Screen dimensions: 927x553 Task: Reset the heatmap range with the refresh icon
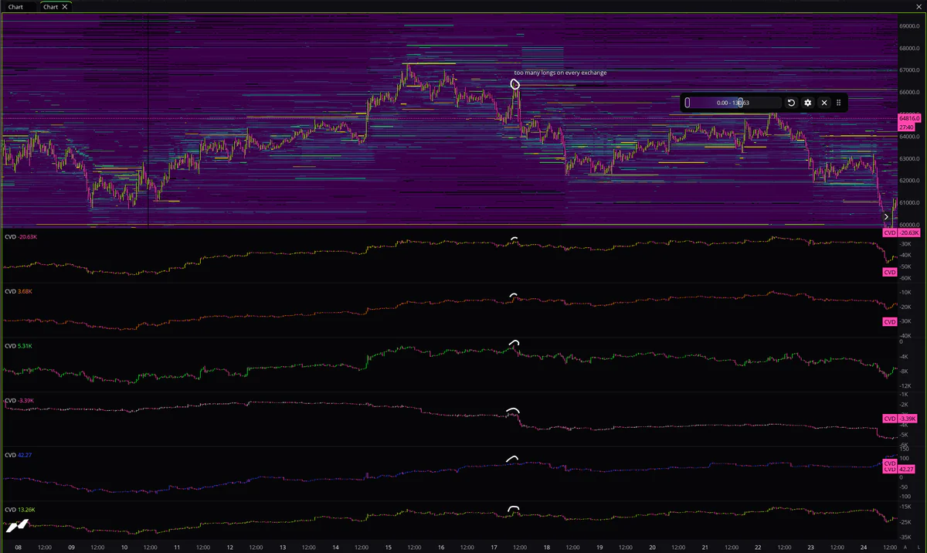coord(791,103)
